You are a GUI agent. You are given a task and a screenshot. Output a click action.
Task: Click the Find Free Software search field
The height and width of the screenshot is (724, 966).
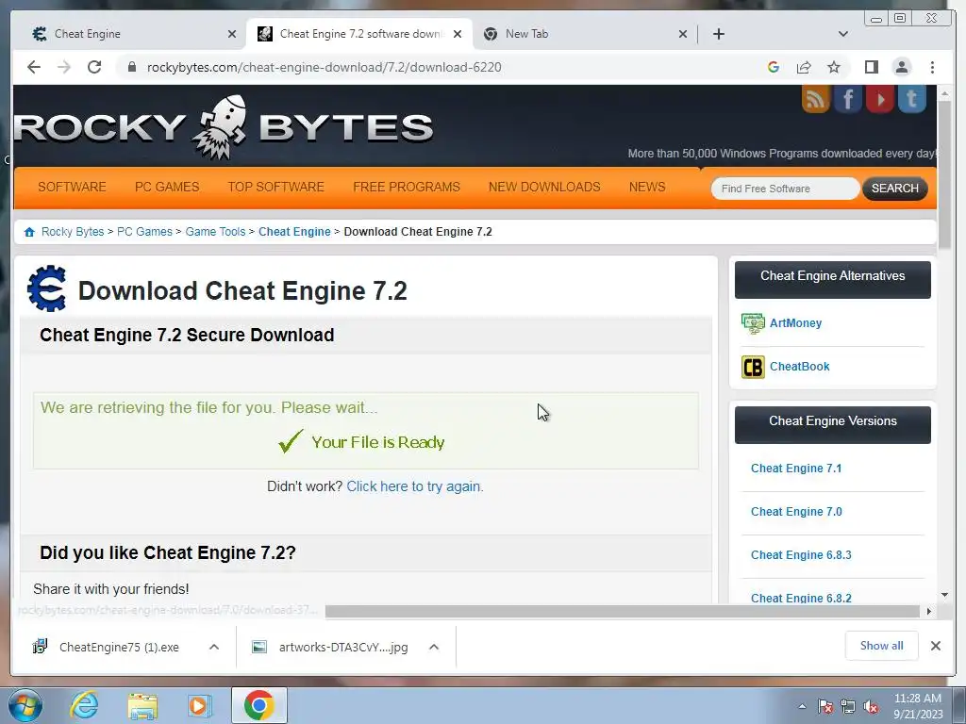[786, 189]
